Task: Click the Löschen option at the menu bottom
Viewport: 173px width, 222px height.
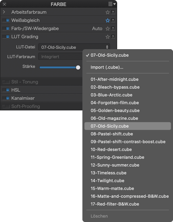Action: click(x=99, y=216)
